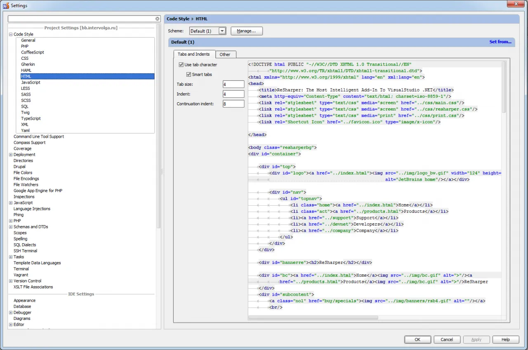Image resolution: width=528 pixels, height=350 pixels.
Task: Toggle Use tab character checkbox
Action: [x=181, y=65]
